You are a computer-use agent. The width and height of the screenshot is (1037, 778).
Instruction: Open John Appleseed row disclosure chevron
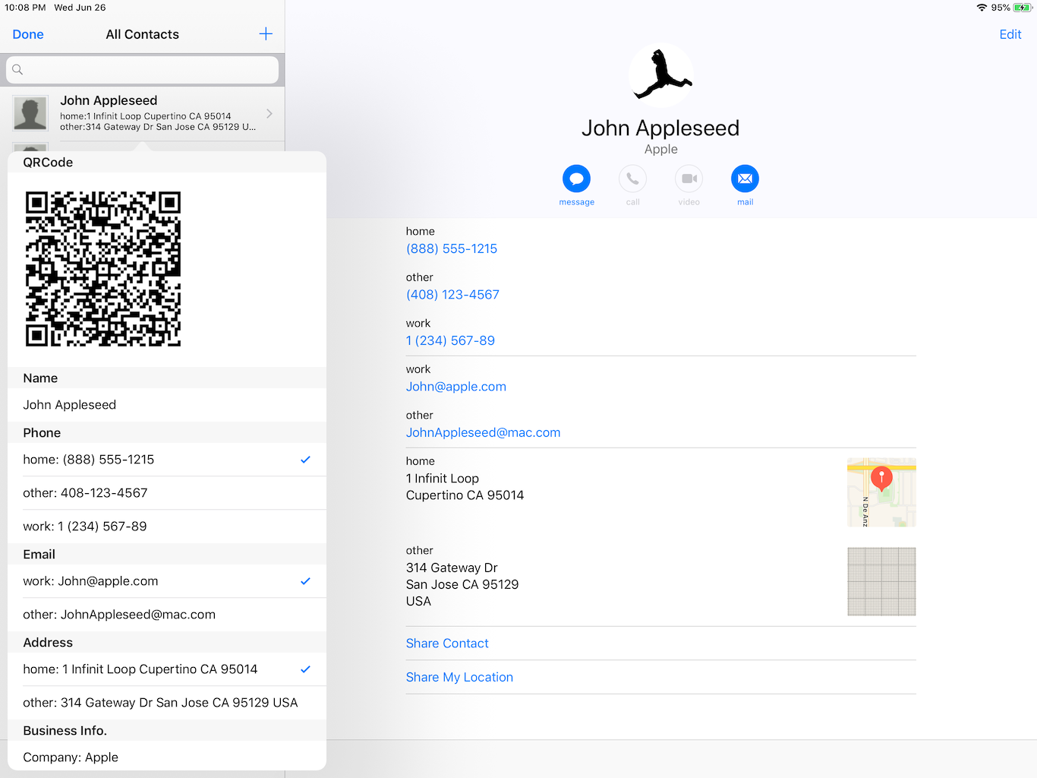(269, 113)
